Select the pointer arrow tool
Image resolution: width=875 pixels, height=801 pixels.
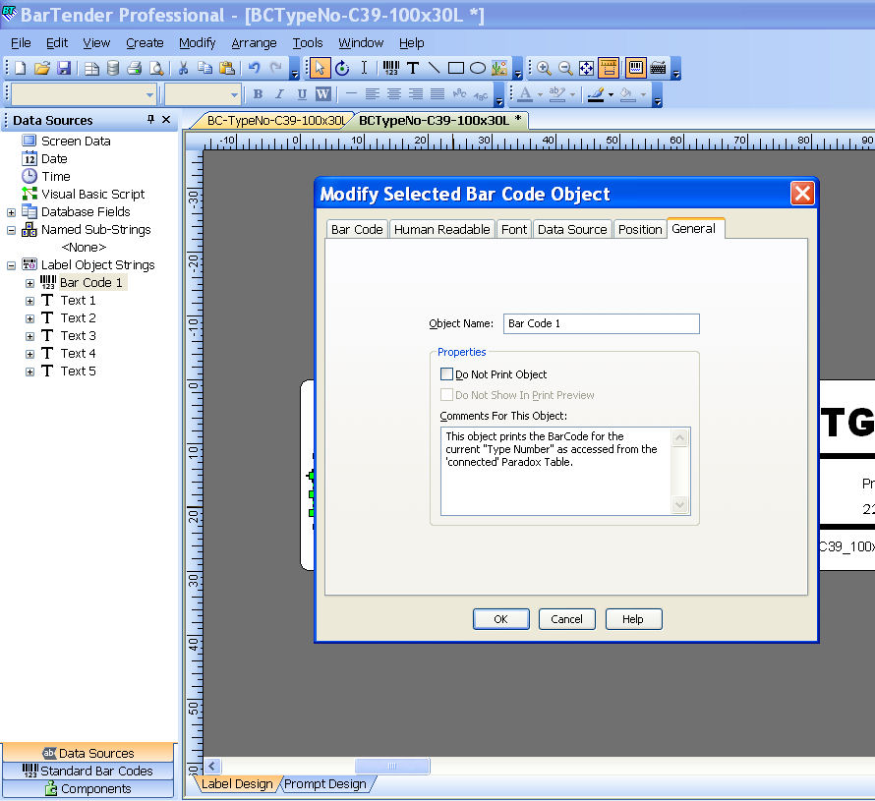[x=320, y=68]
